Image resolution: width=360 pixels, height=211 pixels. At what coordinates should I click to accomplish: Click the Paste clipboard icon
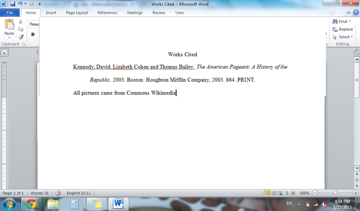click(x=10, y=25)
